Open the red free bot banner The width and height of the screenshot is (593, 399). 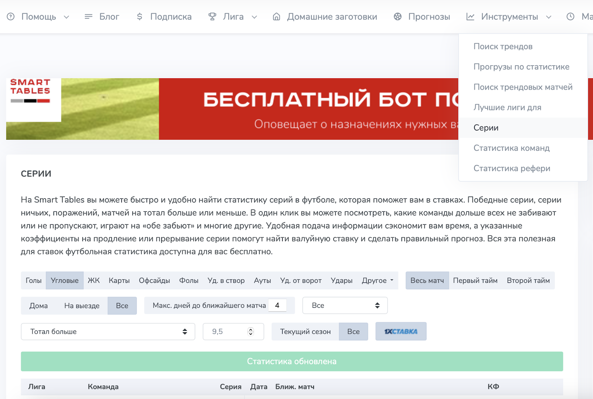[309, 109]
